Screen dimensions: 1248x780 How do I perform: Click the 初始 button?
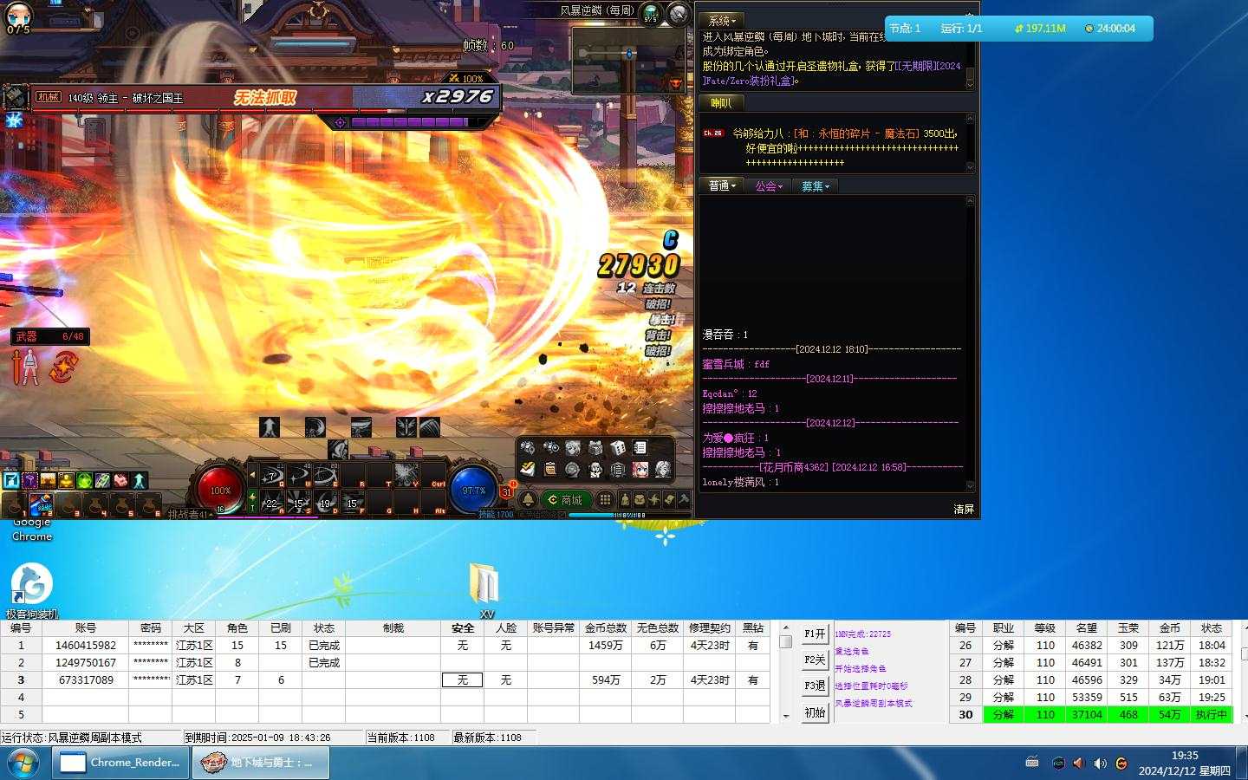pos(815,712)
